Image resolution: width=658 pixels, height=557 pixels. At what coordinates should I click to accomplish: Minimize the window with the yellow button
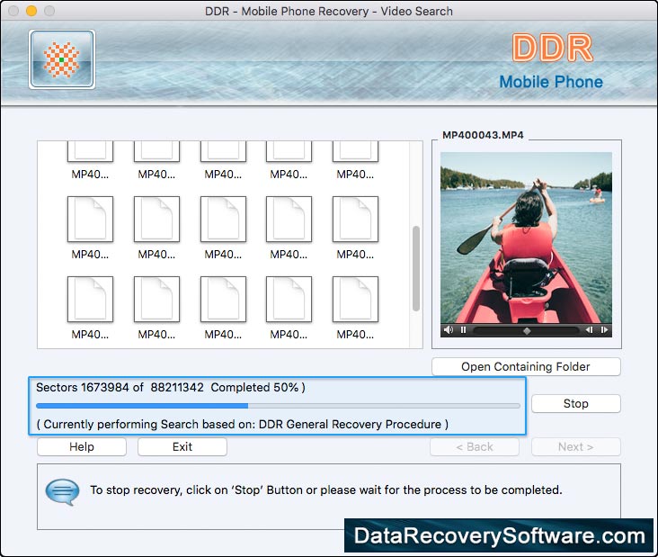click(31, 11)
